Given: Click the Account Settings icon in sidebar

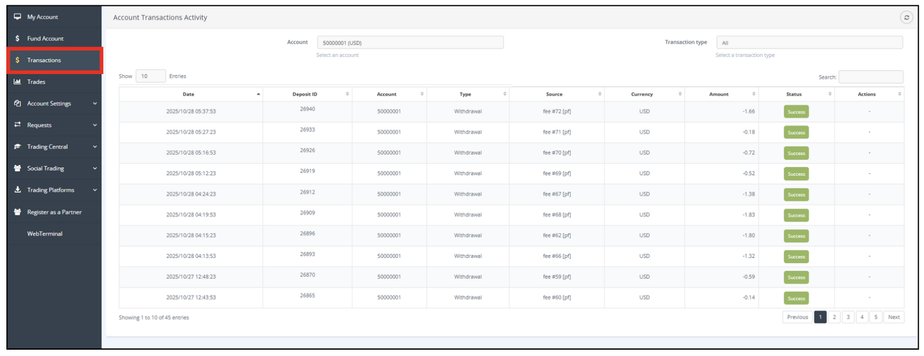Looking at the screenshot, I should coord(18,103).
